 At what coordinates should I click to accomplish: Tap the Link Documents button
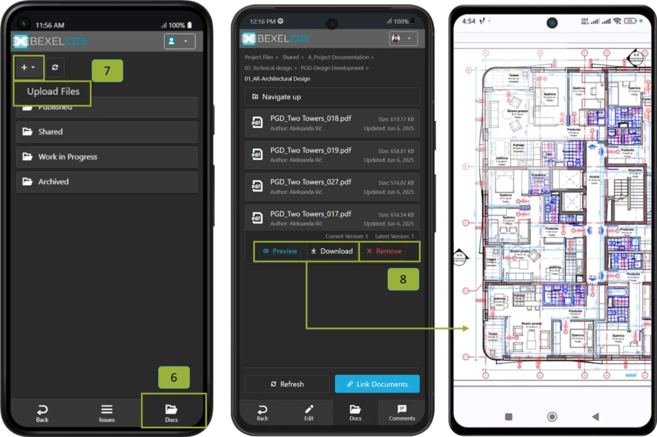(377, 384)
